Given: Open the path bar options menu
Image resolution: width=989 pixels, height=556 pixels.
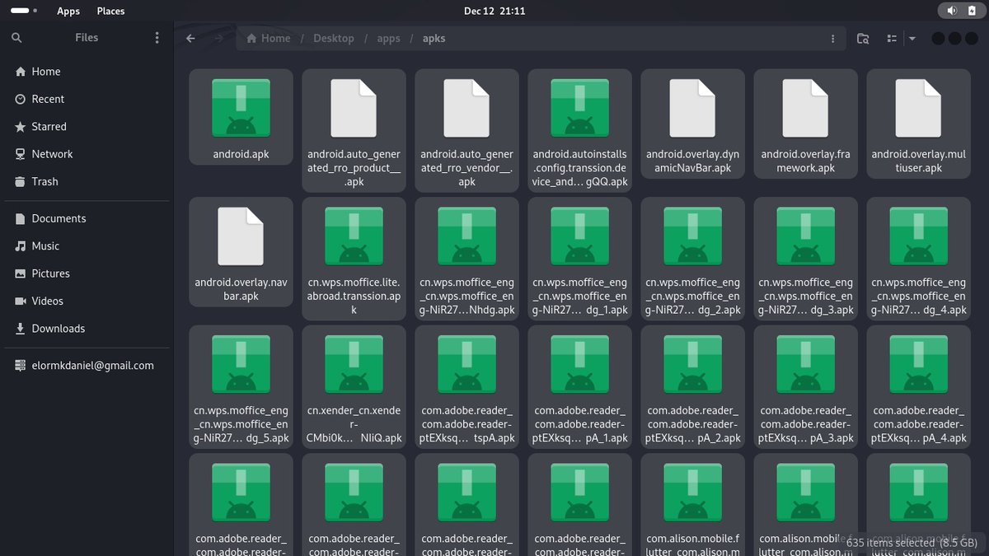Looking at the screenshot, I should click(833, 38).
